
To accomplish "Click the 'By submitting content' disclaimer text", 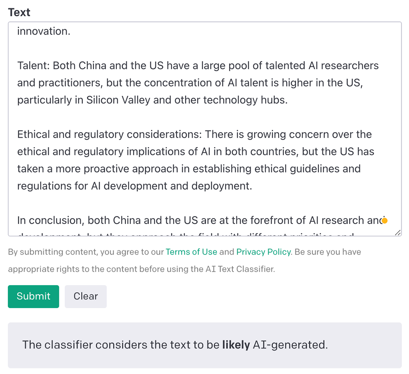I will [x=53, y=252].
